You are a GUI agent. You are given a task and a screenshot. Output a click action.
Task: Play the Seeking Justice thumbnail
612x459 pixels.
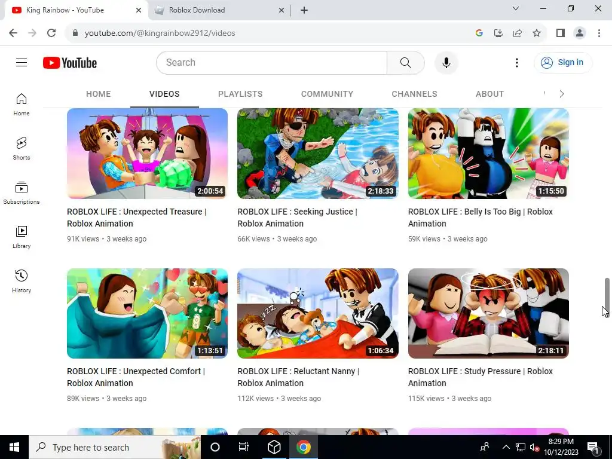pos(318,154)
